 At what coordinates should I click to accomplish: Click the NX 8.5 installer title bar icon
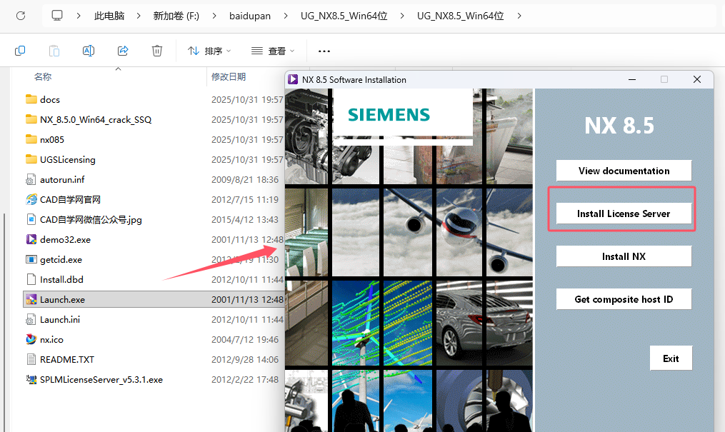click(293, 79)
